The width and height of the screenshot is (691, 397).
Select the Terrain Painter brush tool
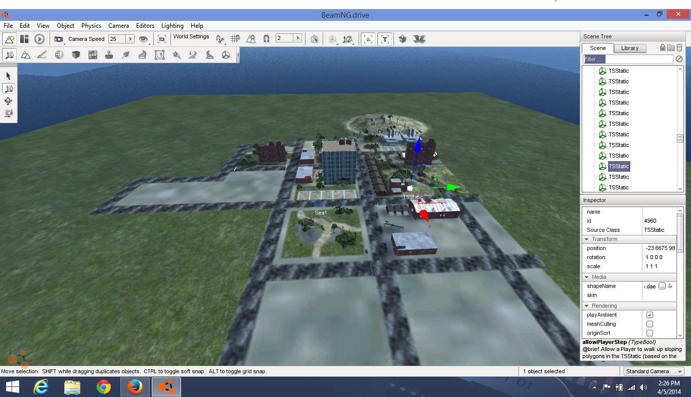click(42, 55)
